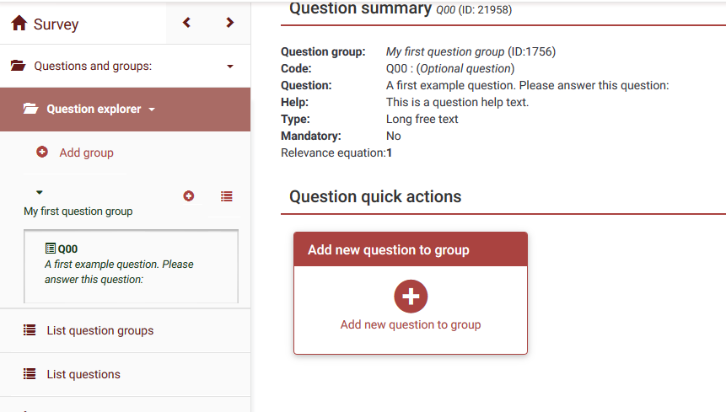Select My first question group in explorer
This screenshot has width=726, height=412.
78,211
